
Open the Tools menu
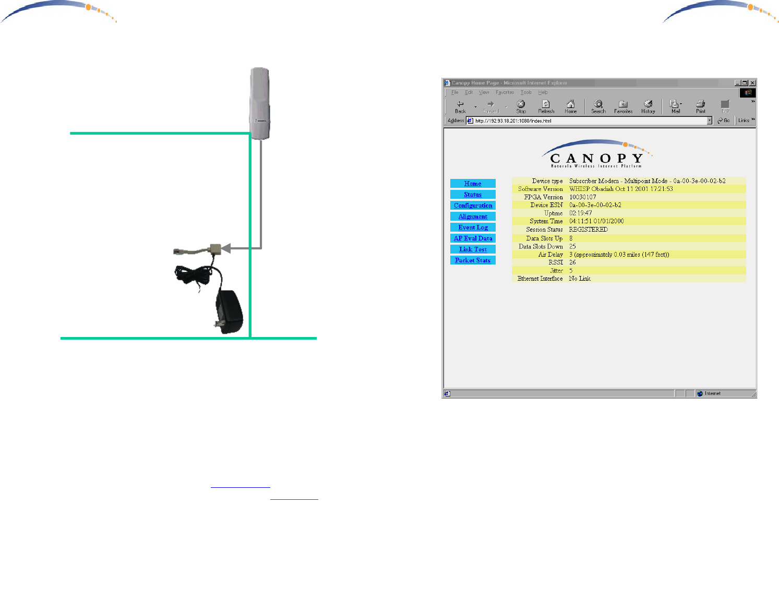pos(526,92)
